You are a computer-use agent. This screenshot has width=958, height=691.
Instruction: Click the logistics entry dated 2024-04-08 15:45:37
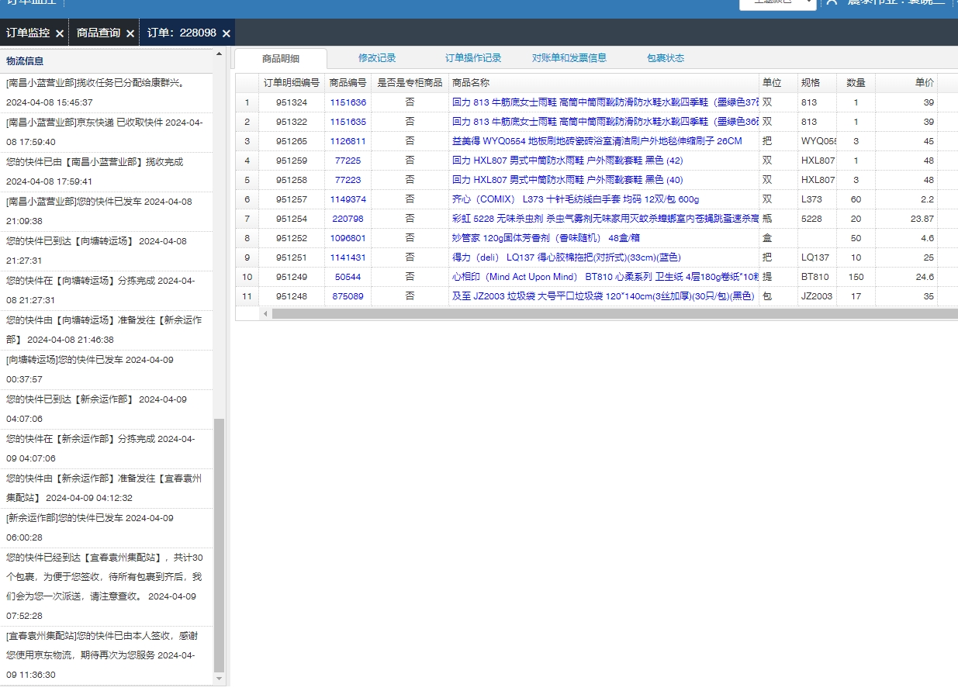pyautogui.click(x=106, y=92)
